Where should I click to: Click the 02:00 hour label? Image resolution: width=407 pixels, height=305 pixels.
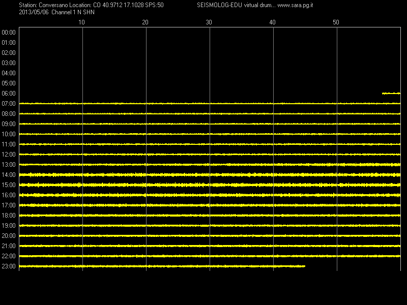pos(9,53)
